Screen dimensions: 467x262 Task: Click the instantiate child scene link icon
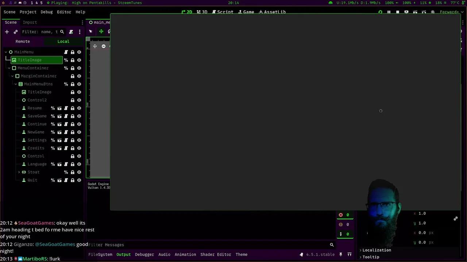pos(16,32)
